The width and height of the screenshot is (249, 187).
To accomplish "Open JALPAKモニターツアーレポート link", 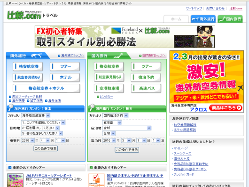I will (x=48, y=176).
